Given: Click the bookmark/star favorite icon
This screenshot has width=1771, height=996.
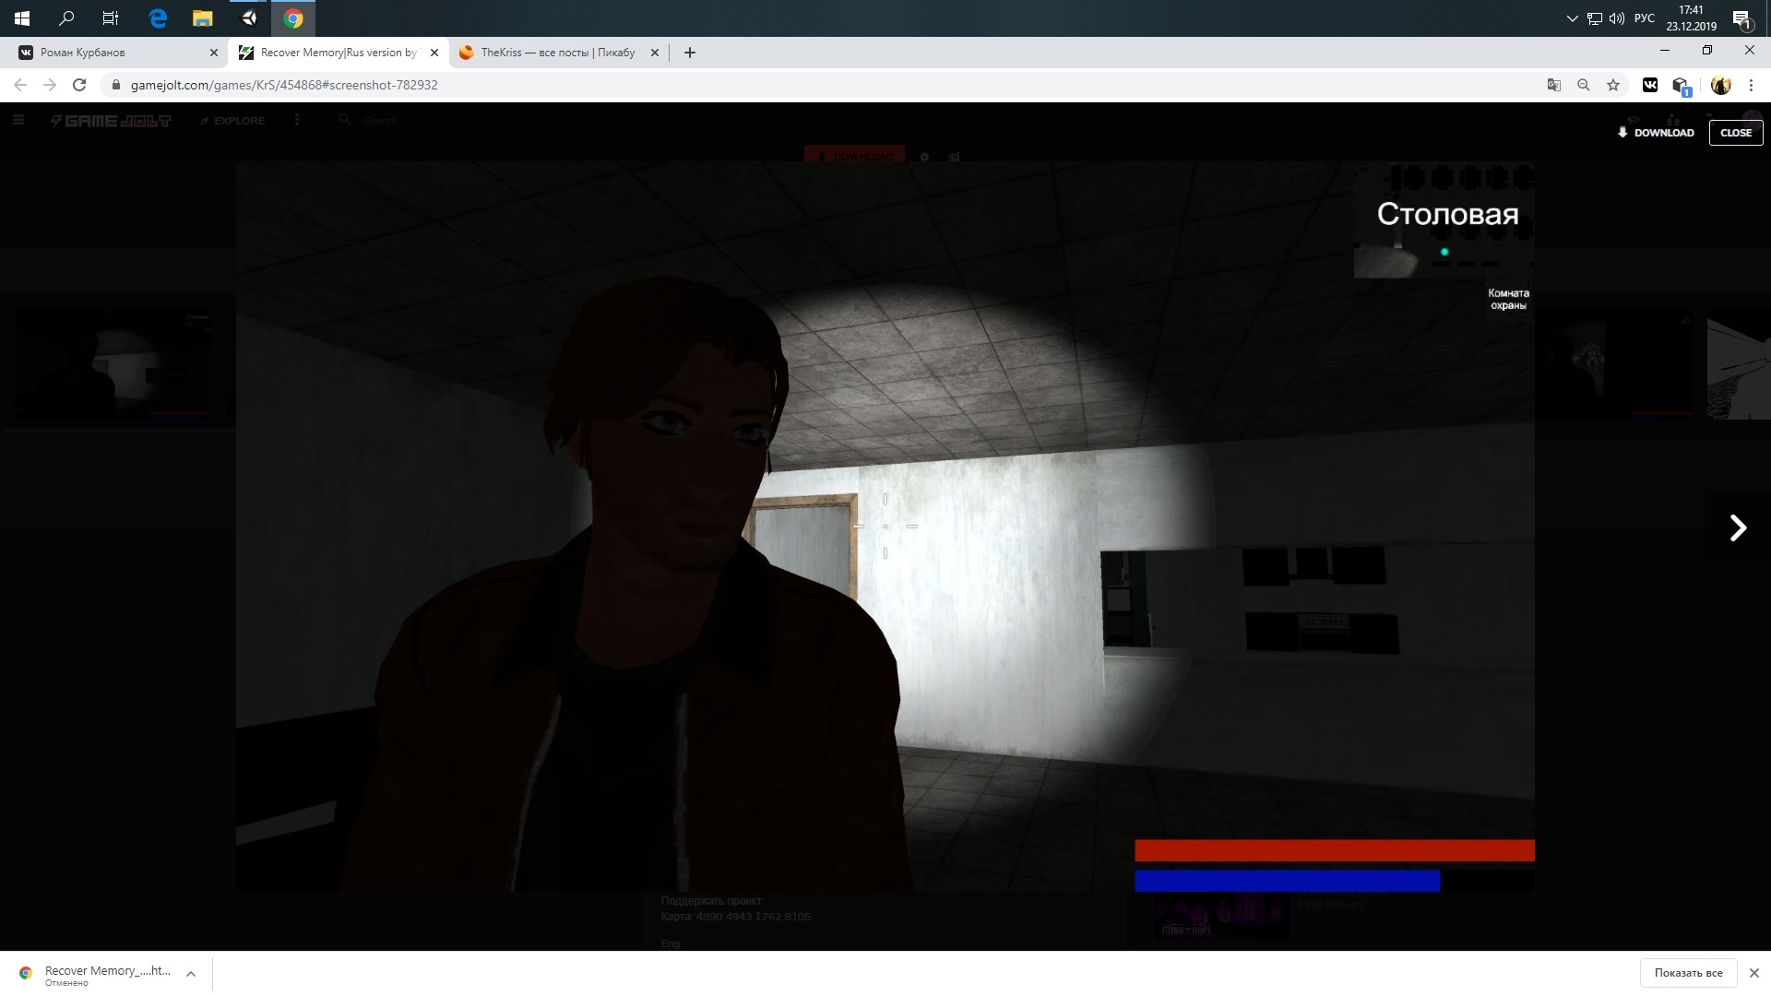Looking at the screenshot, I should point(1613,84).
